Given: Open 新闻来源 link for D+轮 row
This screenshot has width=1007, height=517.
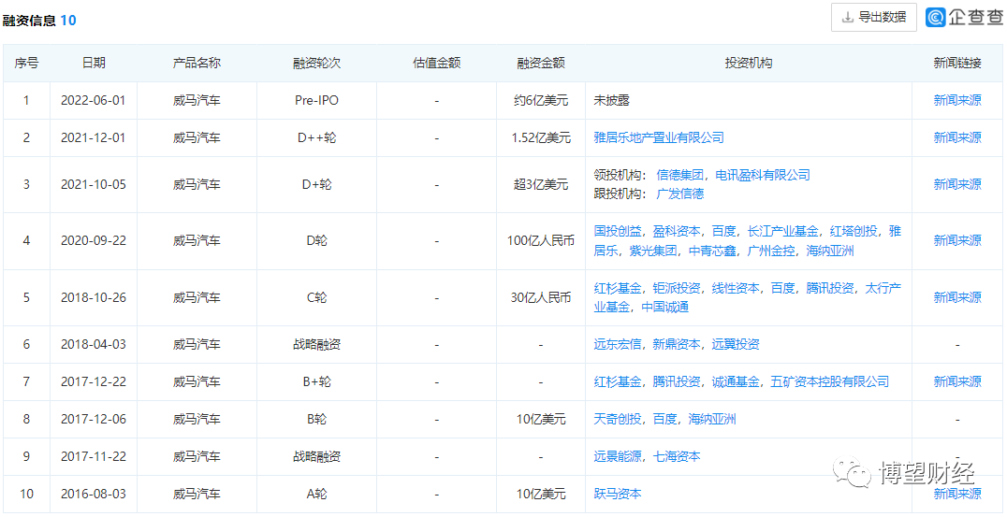Looking at the screenshot, I should [956, 184].
